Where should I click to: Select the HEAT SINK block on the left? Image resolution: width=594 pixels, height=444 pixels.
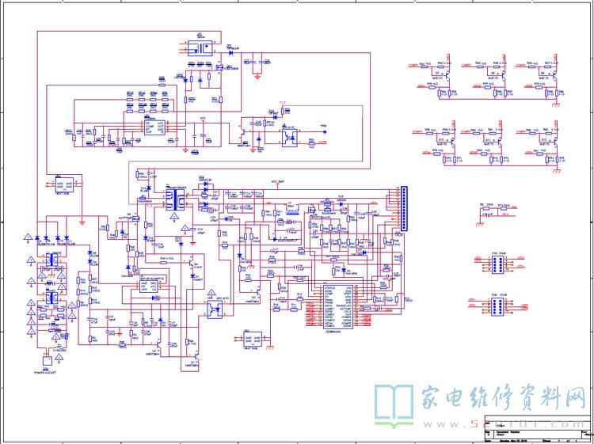[65, 184]
